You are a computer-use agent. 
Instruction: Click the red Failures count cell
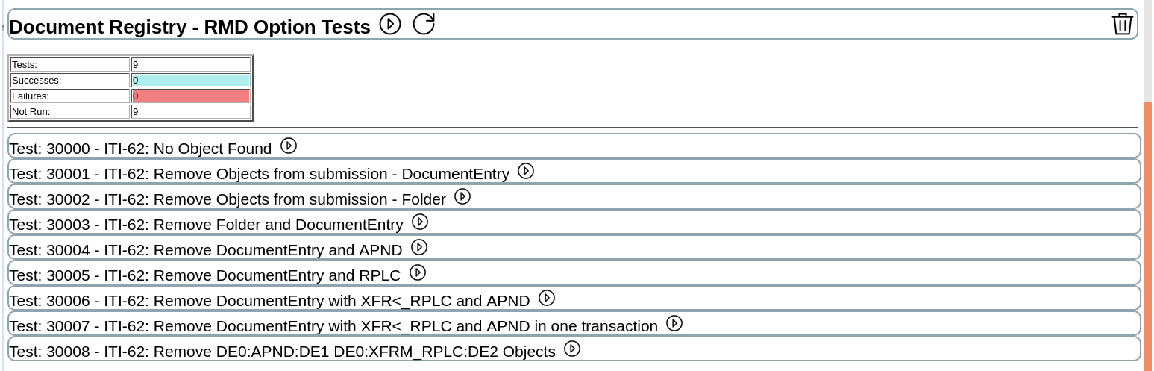[x=191, y=96]
